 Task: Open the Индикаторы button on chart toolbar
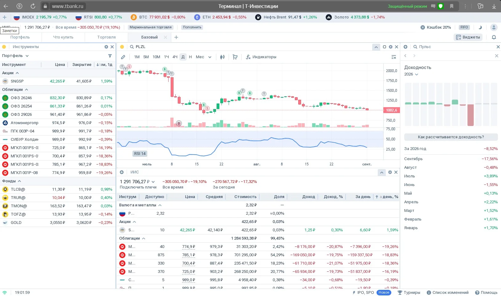261,57
